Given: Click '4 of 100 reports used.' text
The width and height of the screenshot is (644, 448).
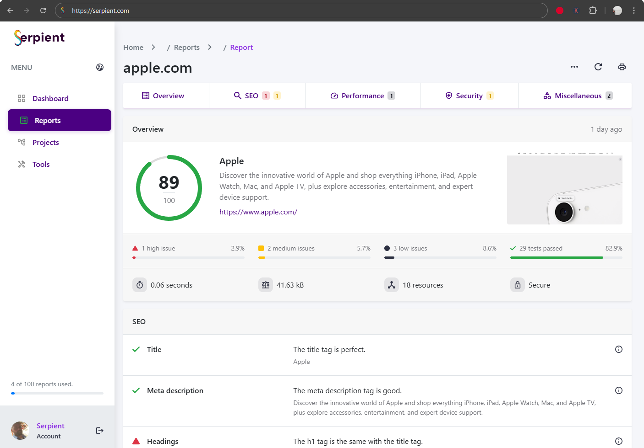Looking at the screenshot, I should coord(42,384).
